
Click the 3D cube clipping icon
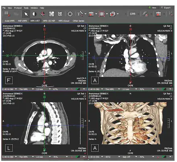tap(113, 14)
